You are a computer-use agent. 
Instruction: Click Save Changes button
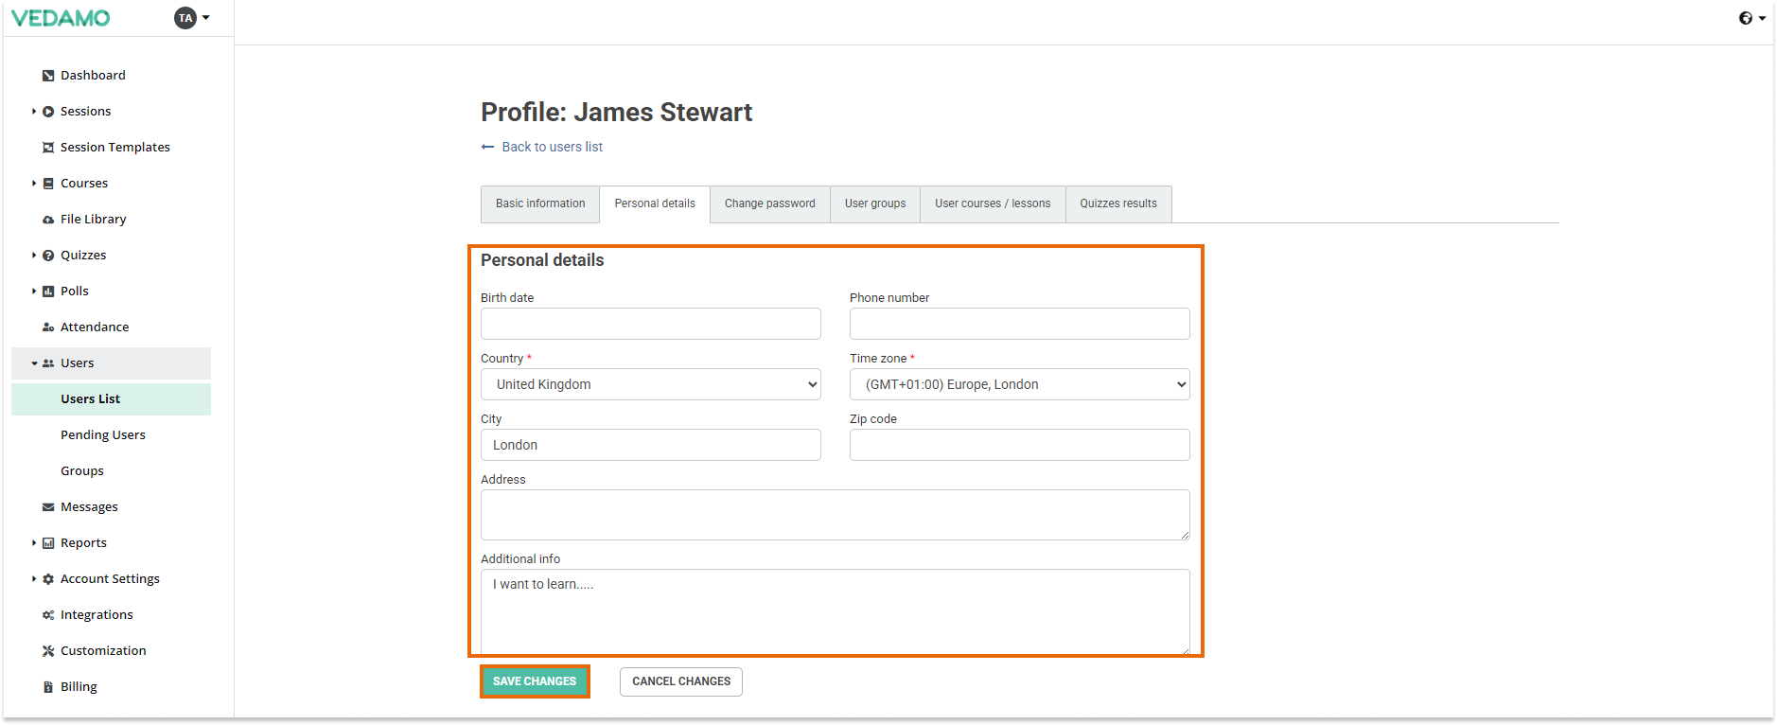coord(535,681)
